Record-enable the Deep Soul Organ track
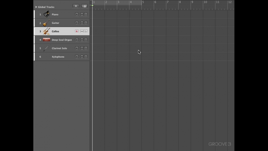Image resolution: width=268 pixels, height=151 pixels. [x=77, y=40]
